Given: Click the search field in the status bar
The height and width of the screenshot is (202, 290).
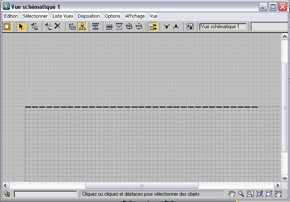Looking at the screenshot, I should (x=46, y=194).
